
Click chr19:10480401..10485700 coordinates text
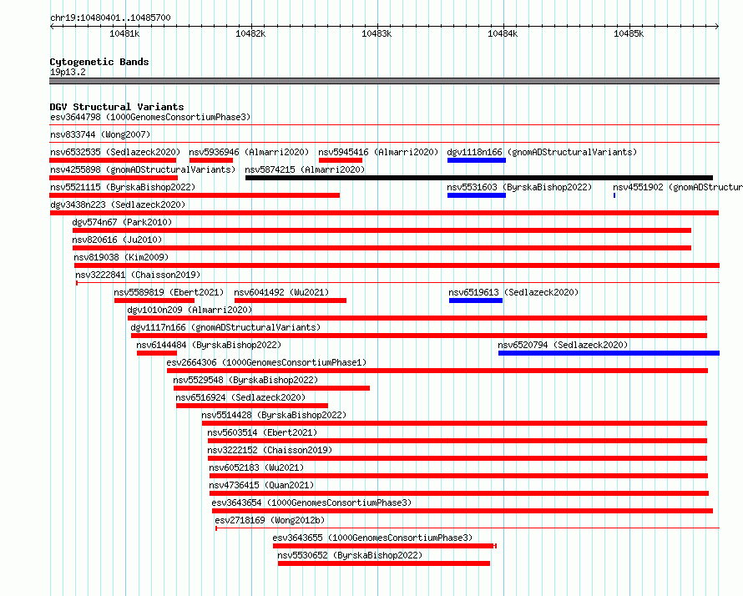click(110, 18)
